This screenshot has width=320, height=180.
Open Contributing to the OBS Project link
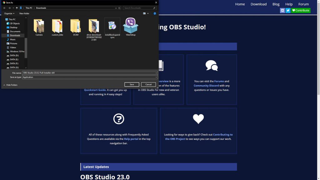pyautogui.click(x=199, y=137)
